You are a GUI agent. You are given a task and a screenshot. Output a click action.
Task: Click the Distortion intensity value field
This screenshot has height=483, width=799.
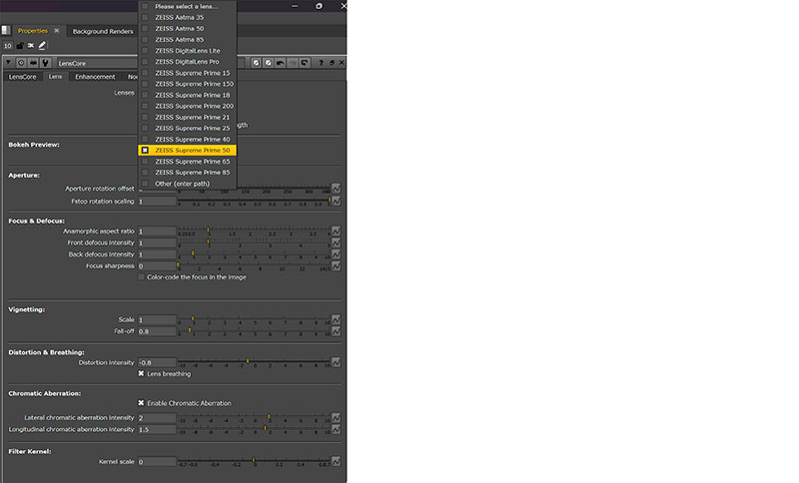(x=157, y=362)
